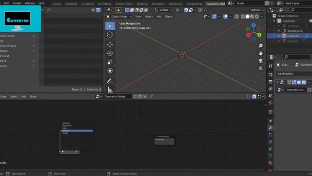Open the node editor Add menu
The height and width of the screenshot is (176, 312).
[24, 97]
